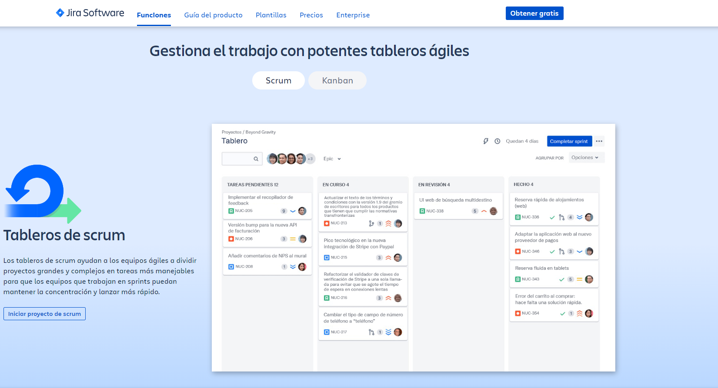Click the pull request icon on NUC-346
Screen dimensions: 718x388
click(x=561, y=252)
